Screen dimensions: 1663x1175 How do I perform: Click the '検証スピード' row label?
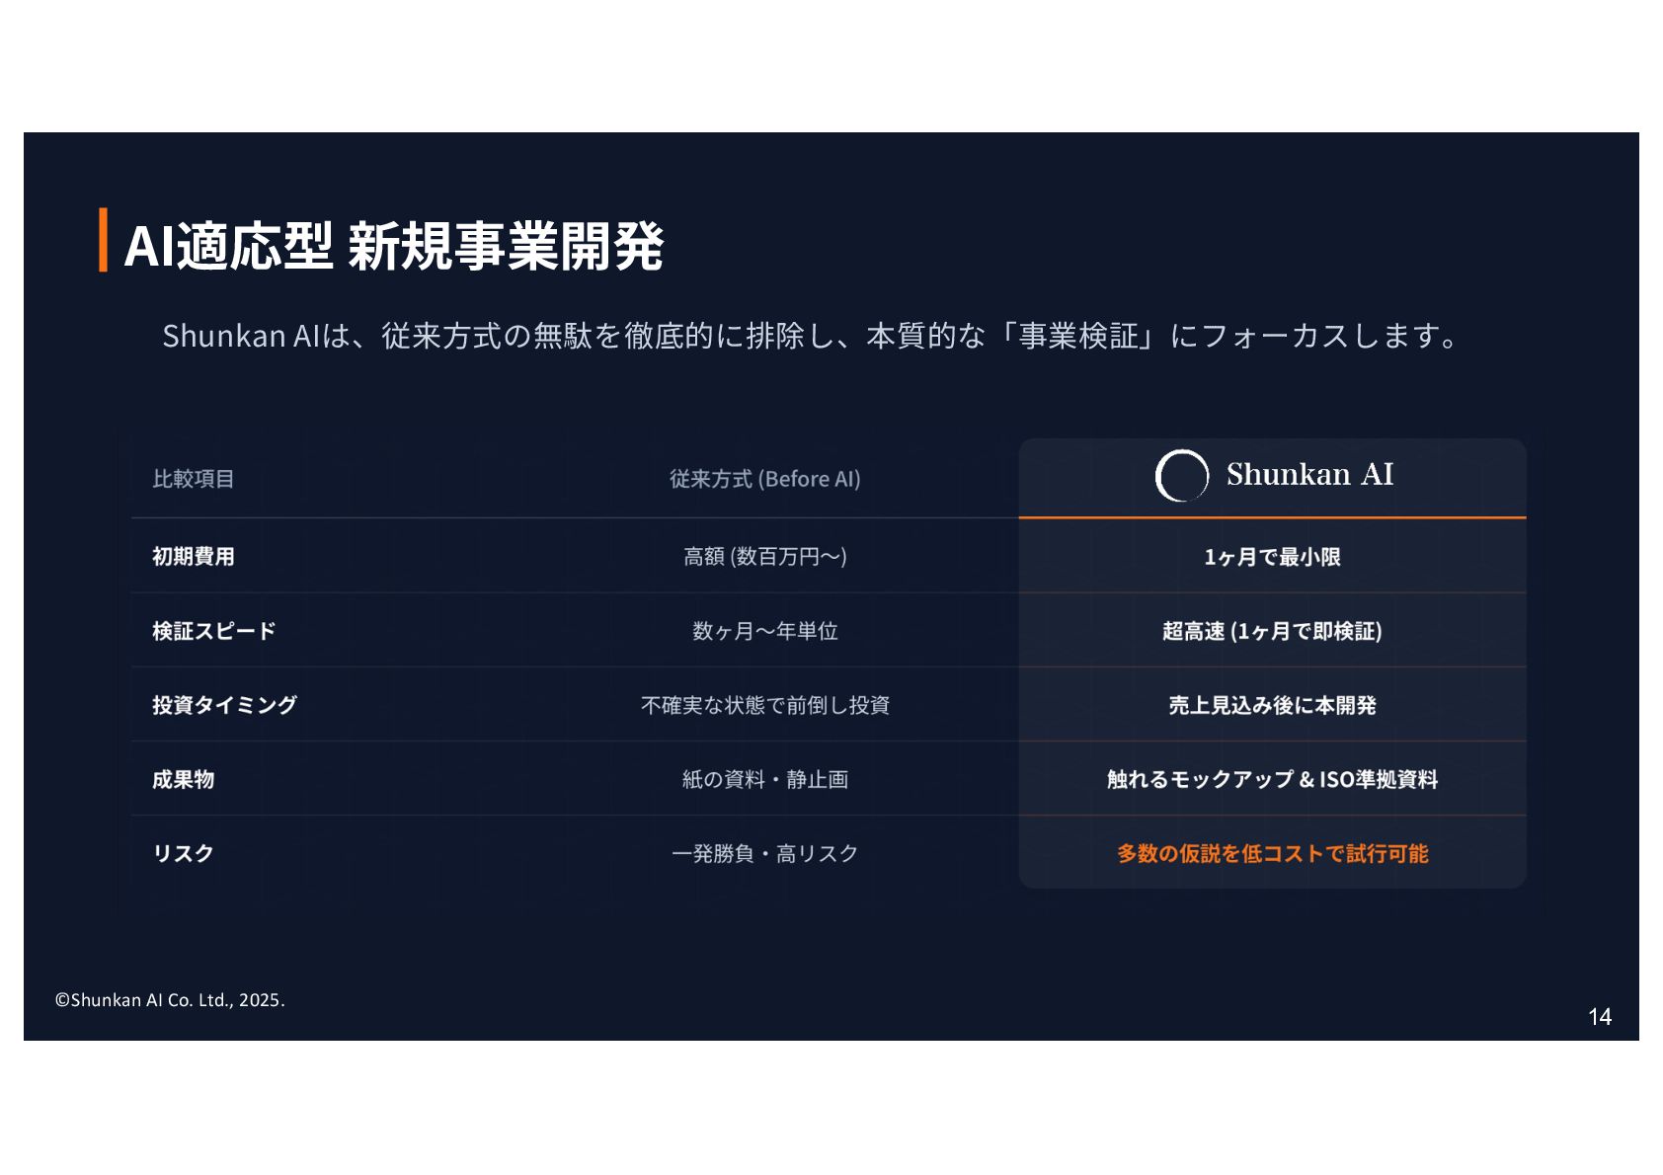(x=214, y=631)
